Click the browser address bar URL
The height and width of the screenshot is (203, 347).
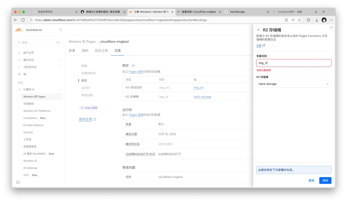pyautogui.click(x=120, y=20)
